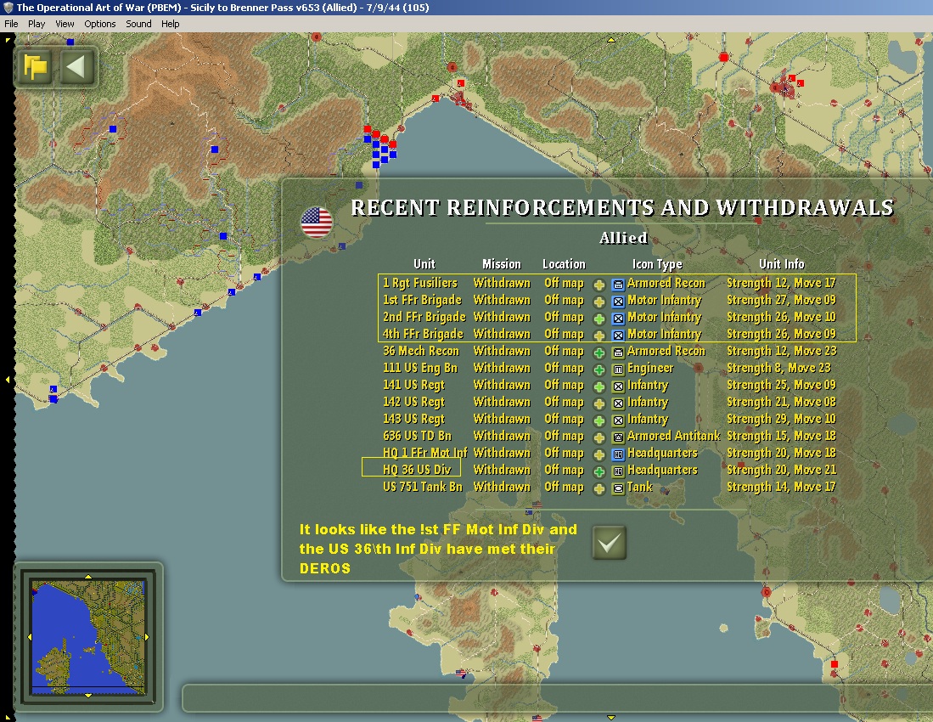933x722 pixels.
Task: Click the plus icon for 1 Rgt Fusiliers
Action: [x=599, y=285]
